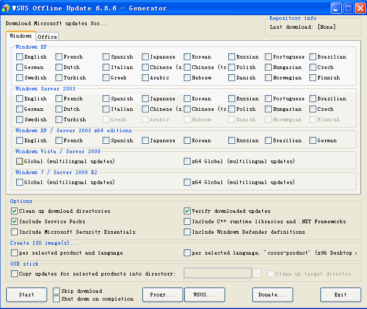Viewport: 367px width, 309px height.
Task: Check x64 Global for Windows 7 / Server 2008 R2
Action: 187,182
